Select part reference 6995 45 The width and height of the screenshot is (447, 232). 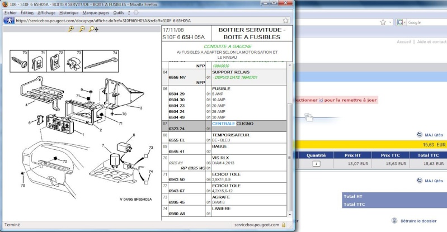point(176,202)
